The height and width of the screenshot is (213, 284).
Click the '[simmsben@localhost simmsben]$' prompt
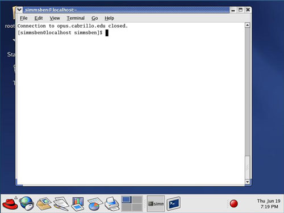[x=60, y=33]
